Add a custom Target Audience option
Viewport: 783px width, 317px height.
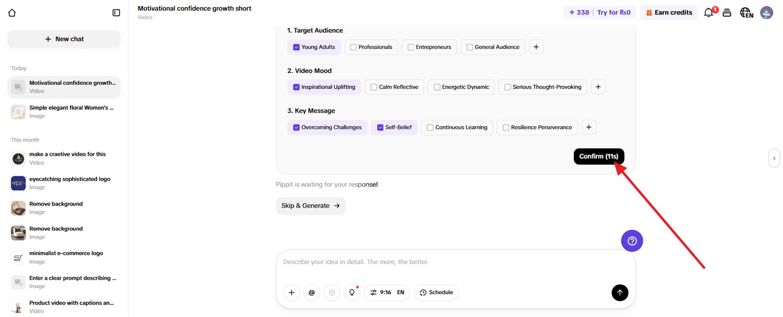[x=536, y=47]
